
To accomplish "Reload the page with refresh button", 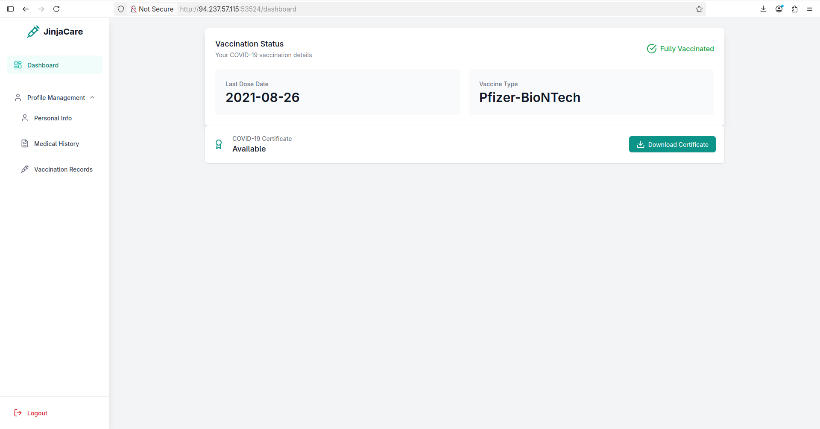I will click(x=56, y=9).
